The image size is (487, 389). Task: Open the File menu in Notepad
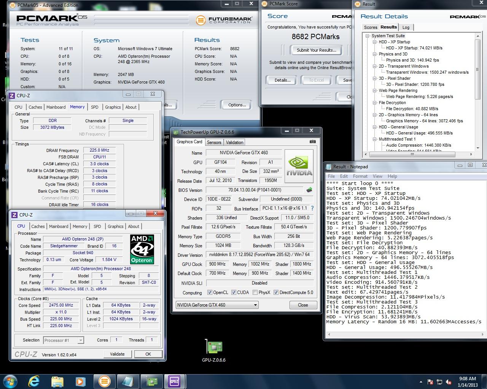pos(331,176)
